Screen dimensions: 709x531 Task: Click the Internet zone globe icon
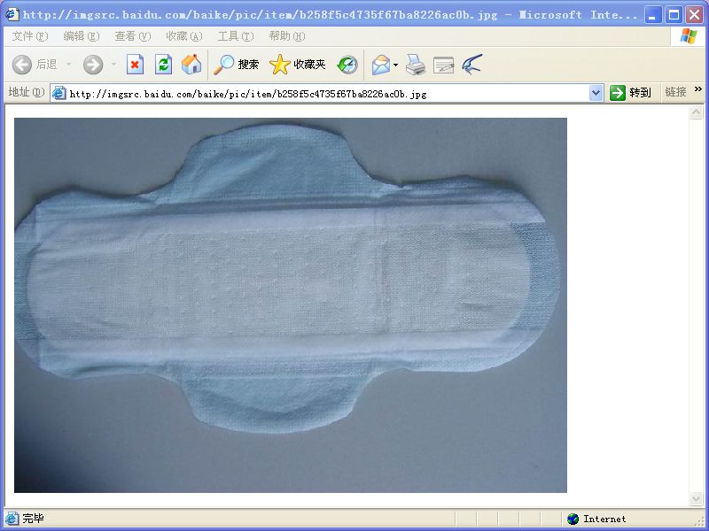573,519
